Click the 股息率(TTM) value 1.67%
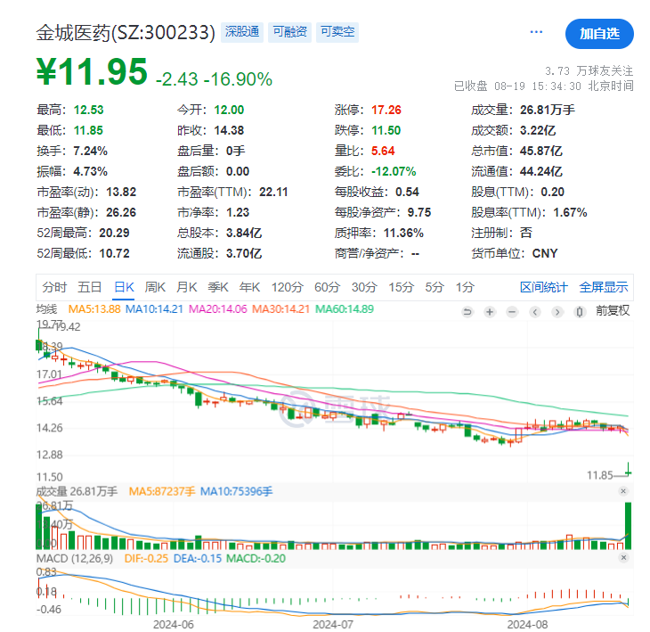The height and width of the screenshot is (632, 650). click(x=571, y=212)
